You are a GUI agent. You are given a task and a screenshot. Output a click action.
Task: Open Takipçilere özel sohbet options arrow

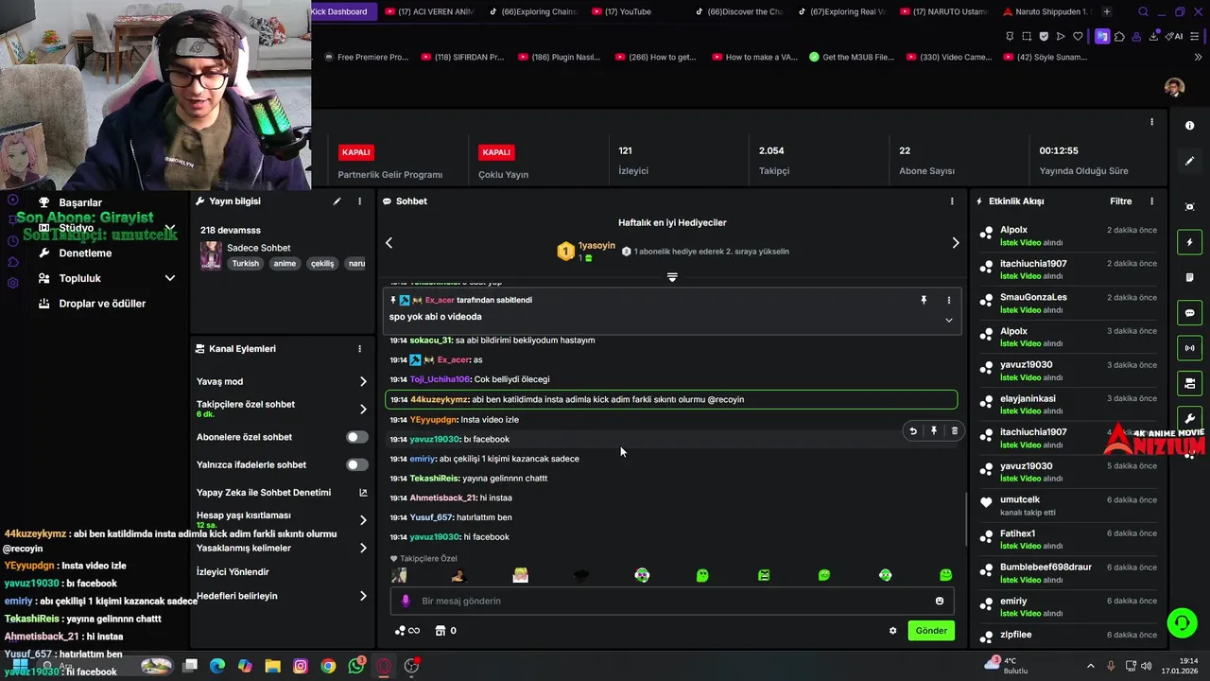363,410
